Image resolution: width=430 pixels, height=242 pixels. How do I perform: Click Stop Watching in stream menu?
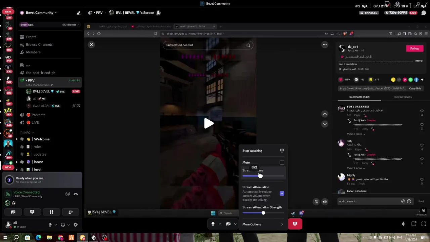pos(263,151)
